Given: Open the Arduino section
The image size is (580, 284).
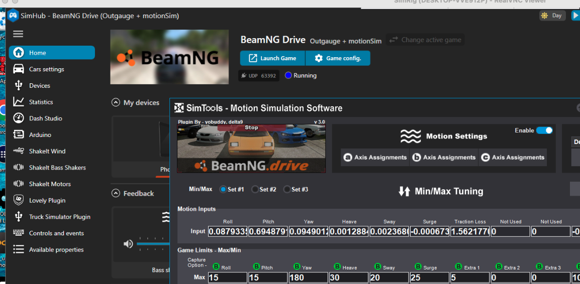Looking at the screenshot, I should pyautogui.click(x=40, y=135).
